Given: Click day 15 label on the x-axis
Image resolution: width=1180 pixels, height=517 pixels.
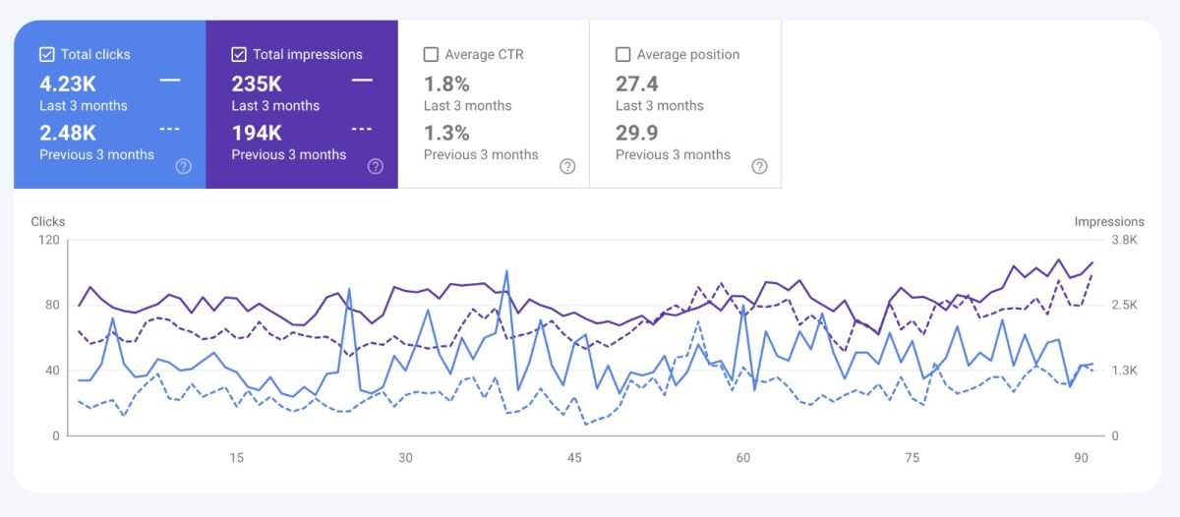Looking at the screenshot, I should 236,458.
